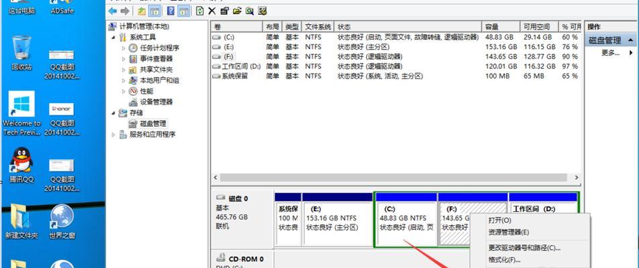
Task: Click the horizontal scrollbar left arrow
Action: coord(215,178)
